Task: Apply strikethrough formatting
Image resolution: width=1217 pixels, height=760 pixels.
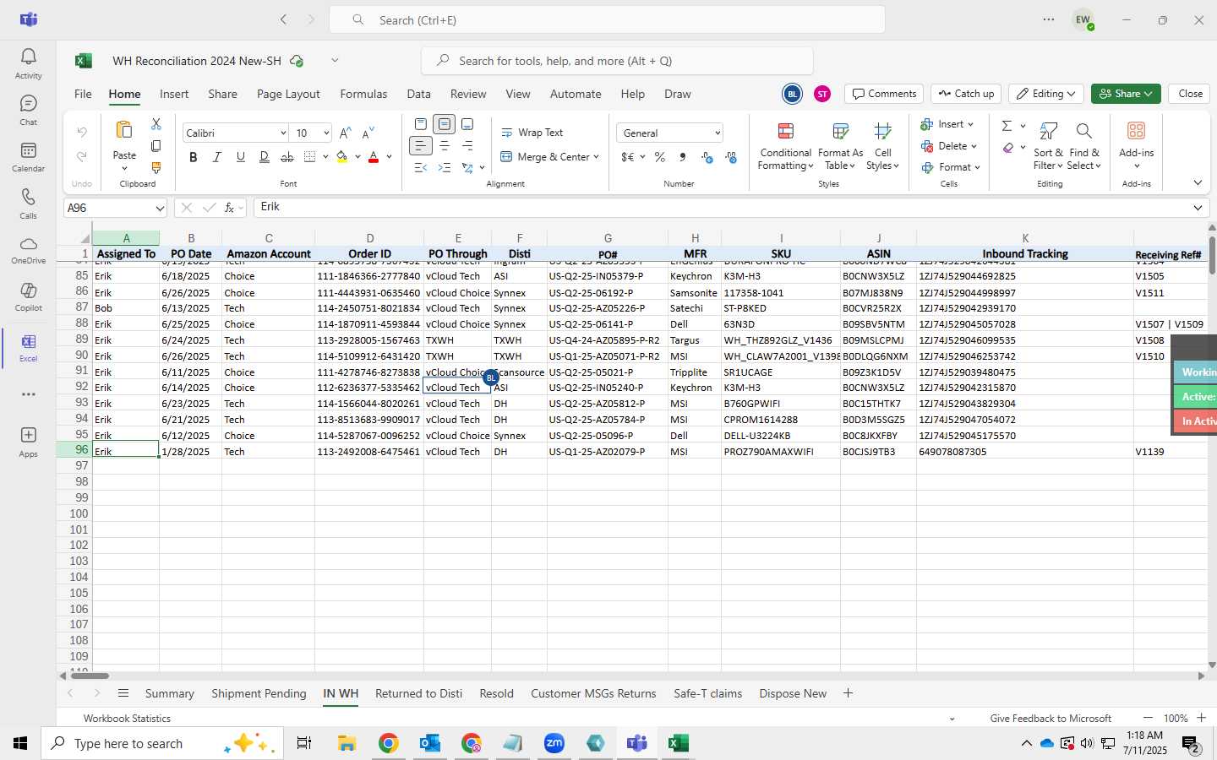Action: pyautogui.click(x=287, y=157)
